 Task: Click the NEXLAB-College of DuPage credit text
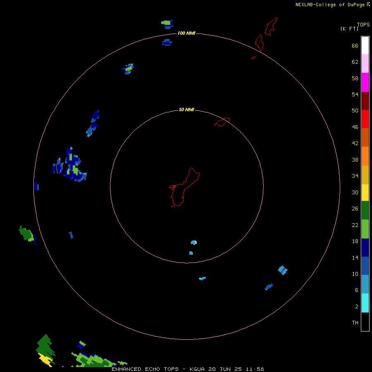[x=330, y=5]
